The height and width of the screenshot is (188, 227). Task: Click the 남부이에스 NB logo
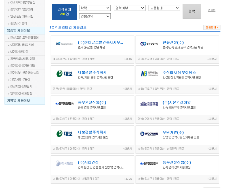(x=149, y=74)
